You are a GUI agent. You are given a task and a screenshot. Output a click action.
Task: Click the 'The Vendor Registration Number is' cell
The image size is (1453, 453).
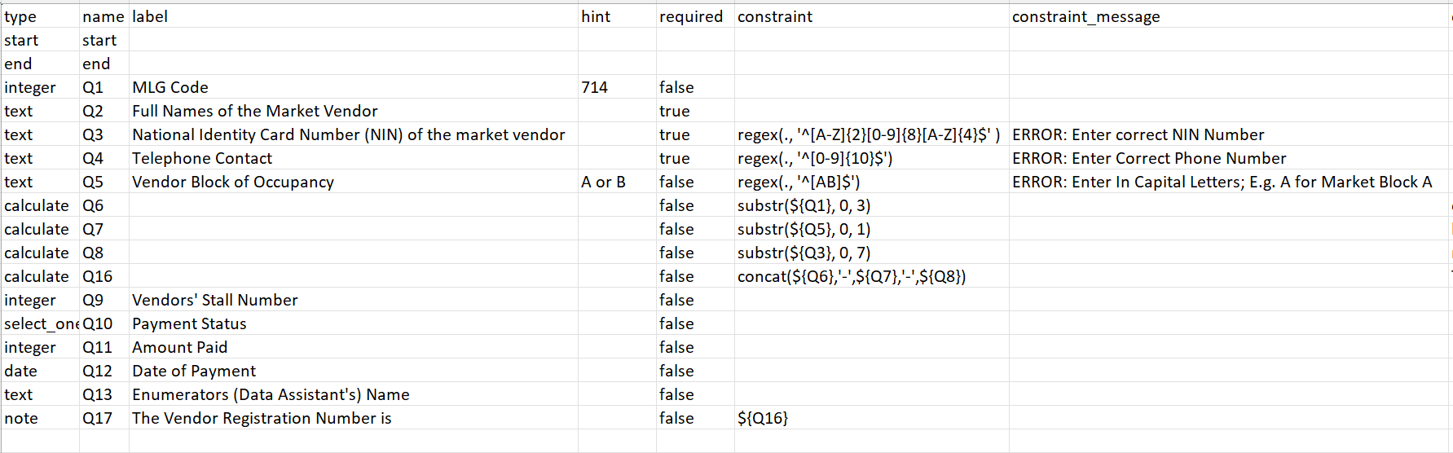(354, 418)
